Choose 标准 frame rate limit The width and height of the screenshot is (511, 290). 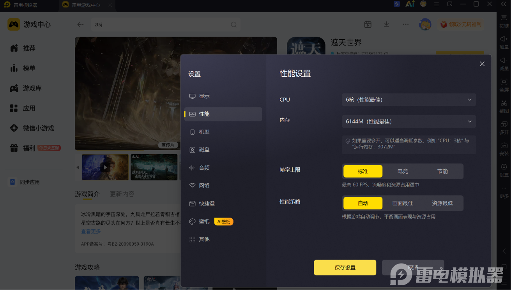[363, 171]
